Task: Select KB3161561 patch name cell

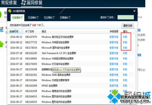Action: point(31,75)
